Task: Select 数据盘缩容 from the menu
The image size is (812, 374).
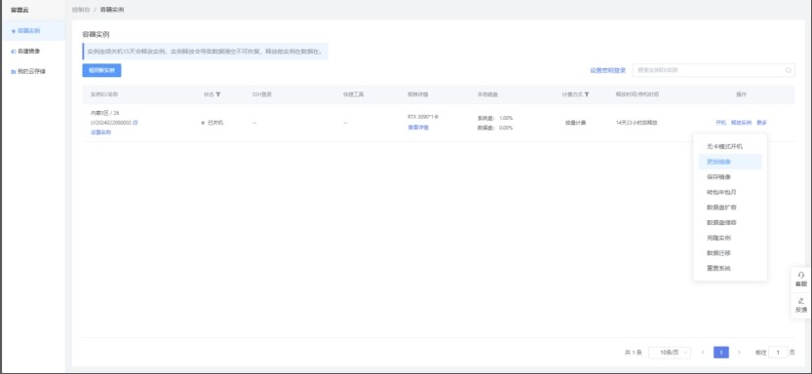Action: 730,222
